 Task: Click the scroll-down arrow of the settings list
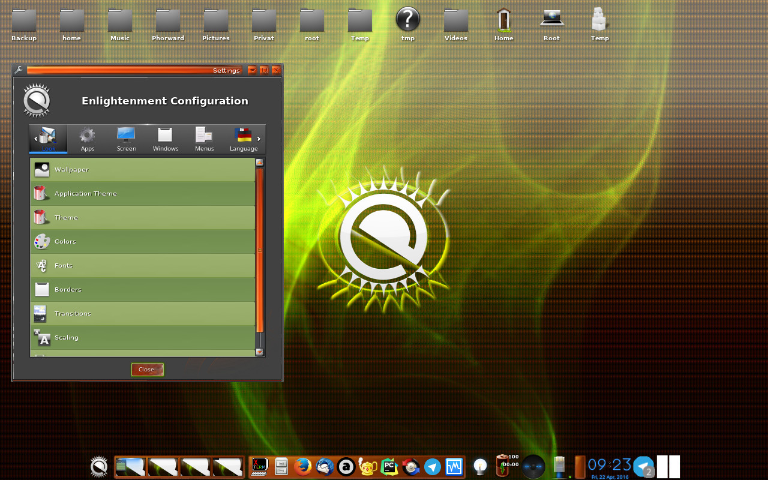coord(260,352)
